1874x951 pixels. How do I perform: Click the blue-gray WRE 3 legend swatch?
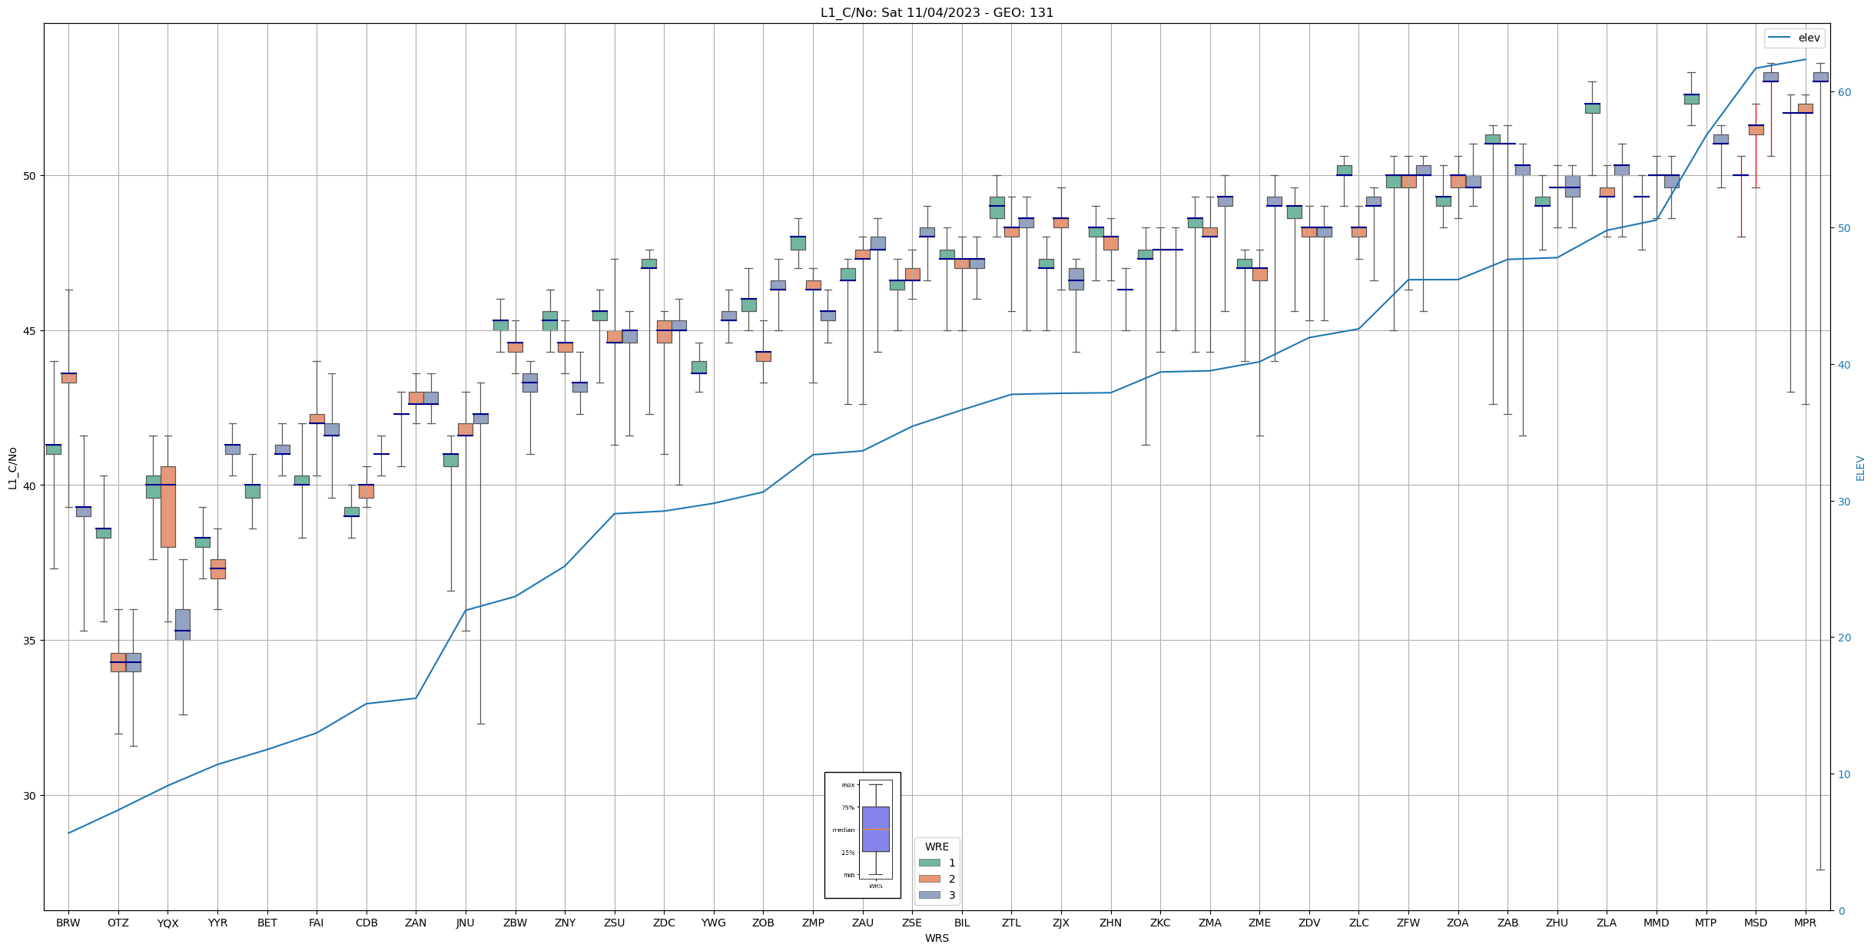tap(929, 895)
